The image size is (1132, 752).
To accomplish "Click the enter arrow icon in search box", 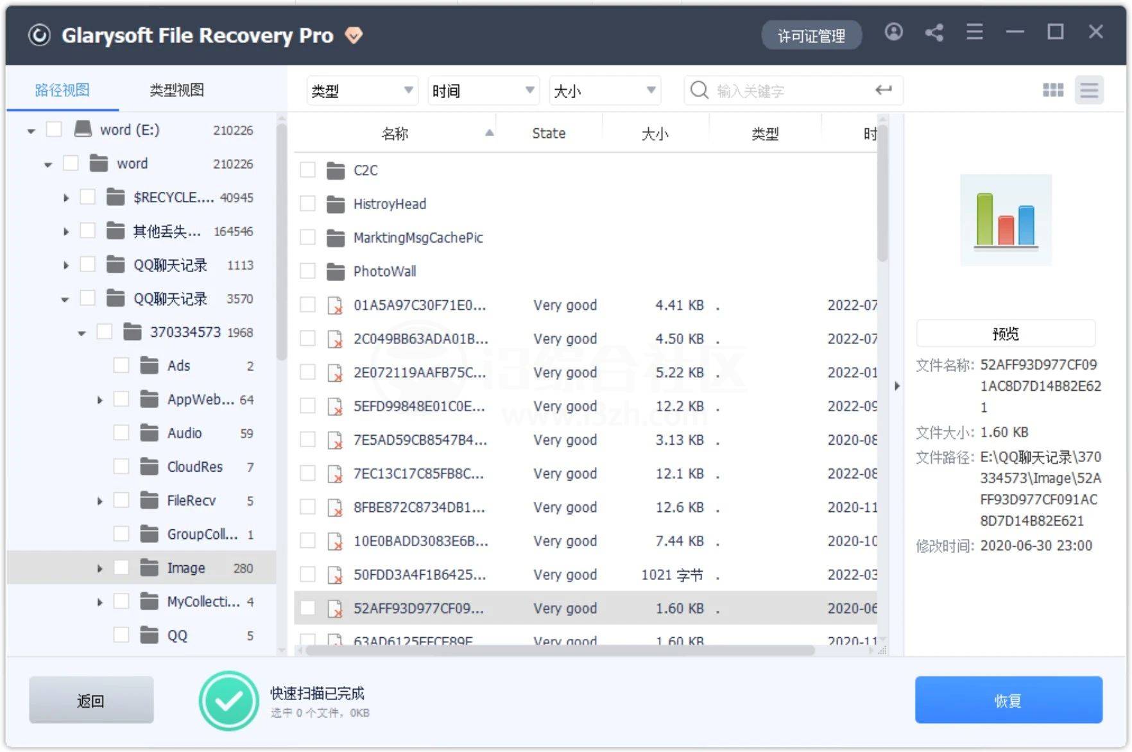I will (884, 90).
